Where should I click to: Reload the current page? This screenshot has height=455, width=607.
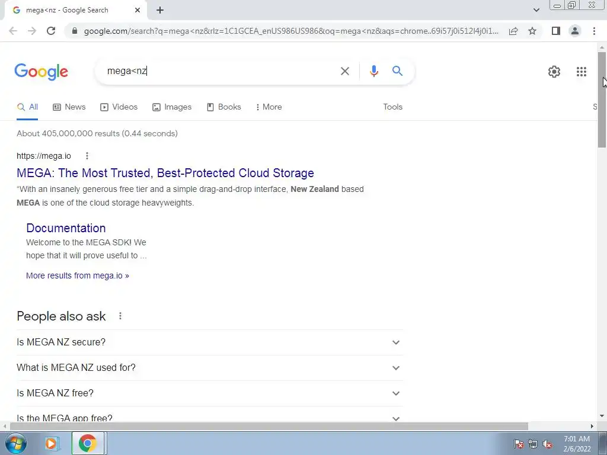[51, 31]
